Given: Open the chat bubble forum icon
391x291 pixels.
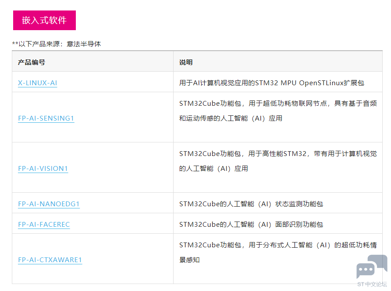Looking at the screenshot, I should point(372,267).
